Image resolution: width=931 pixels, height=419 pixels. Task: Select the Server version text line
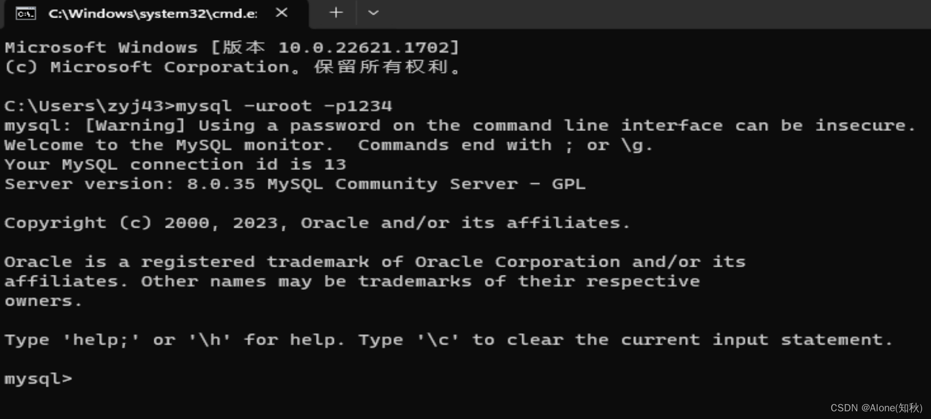tap(292, 184)
